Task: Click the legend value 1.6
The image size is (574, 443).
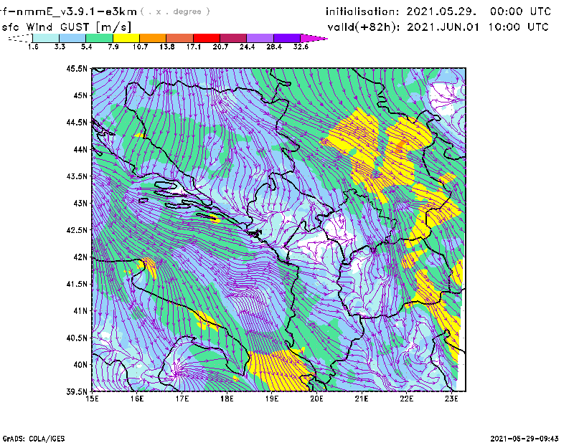Action: (33, 47)
